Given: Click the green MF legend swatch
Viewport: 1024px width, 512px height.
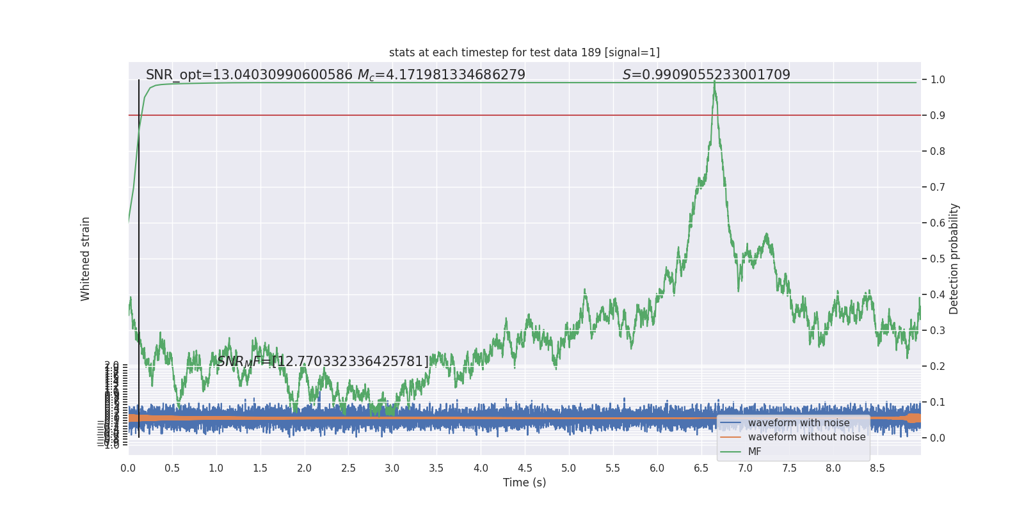Looking at the screenshot, I should click(731, 452).
